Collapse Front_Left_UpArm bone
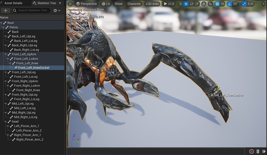The height and width of the screenshot is (155, 267). click(6, 54)
